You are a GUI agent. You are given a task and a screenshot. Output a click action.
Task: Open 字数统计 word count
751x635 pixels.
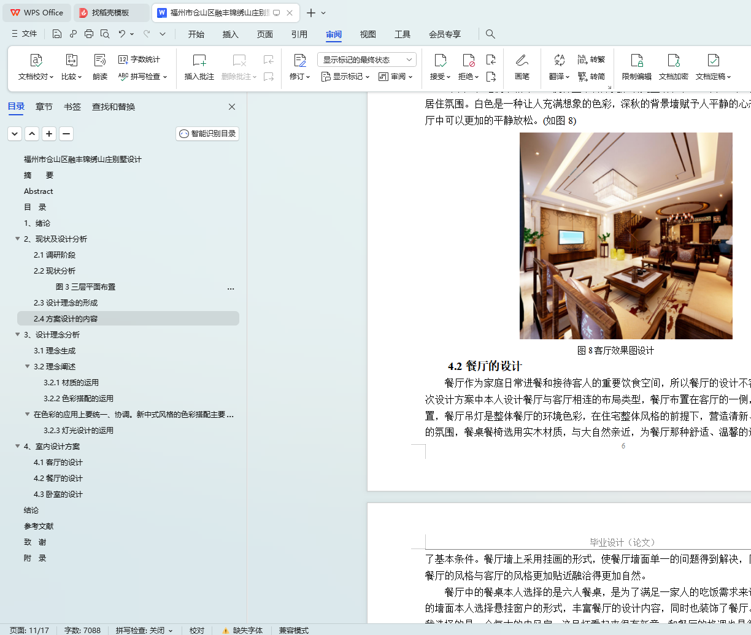tap(140, 60)
